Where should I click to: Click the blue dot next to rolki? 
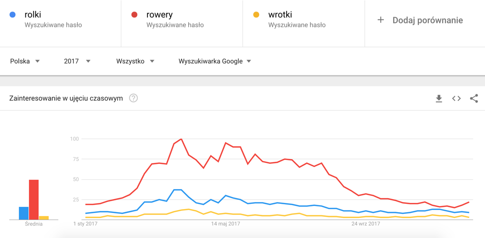click(x=13, y=14)
